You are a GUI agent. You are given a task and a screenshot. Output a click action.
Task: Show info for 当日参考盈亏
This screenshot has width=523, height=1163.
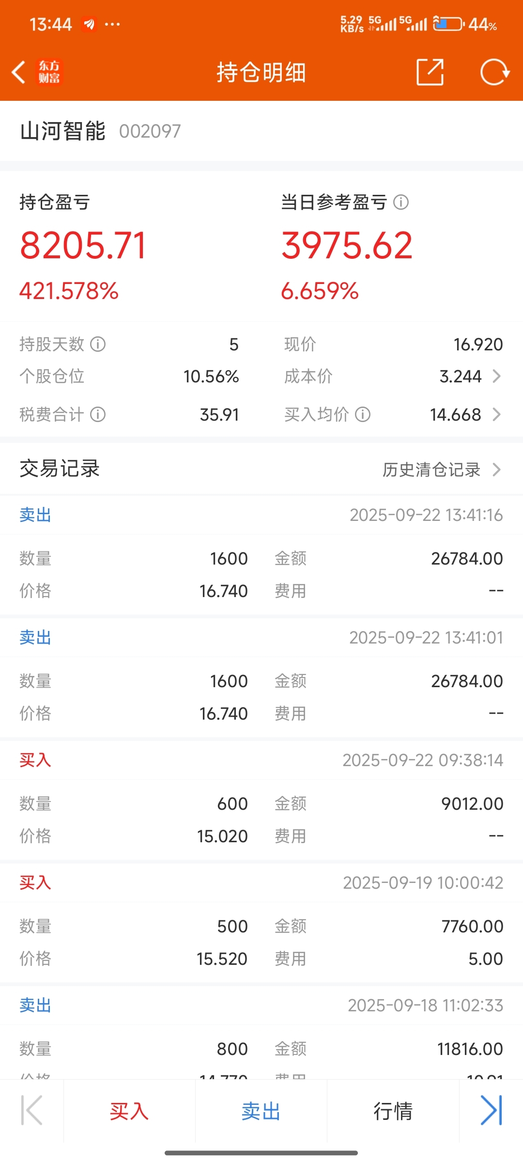coord(401,202)
